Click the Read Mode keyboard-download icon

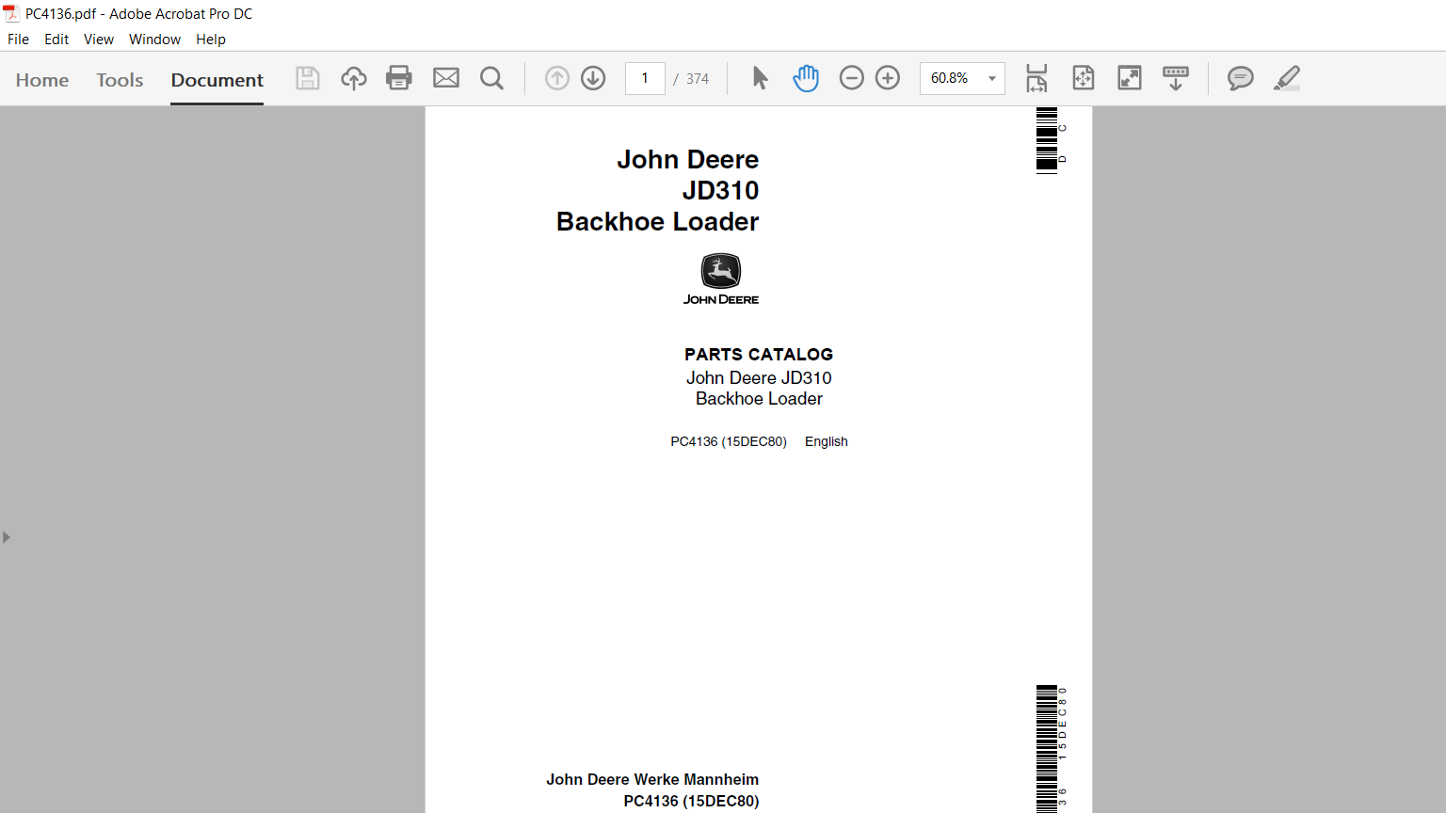pos(1176,78)
